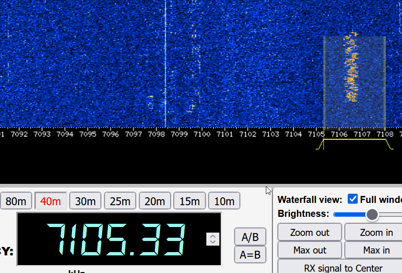Screen dimensions: 402x273
Task: Click the 7100 mark on frequency scale
Action: (202, 134)
